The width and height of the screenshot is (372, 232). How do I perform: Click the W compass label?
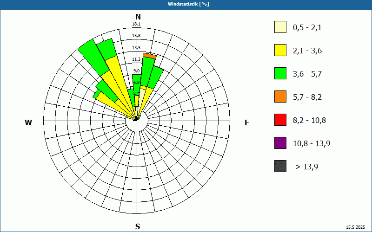pyautogui.click(x=28, y=122)
